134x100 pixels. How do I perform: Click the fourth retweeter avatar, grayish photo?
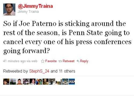tap(26, 82)
